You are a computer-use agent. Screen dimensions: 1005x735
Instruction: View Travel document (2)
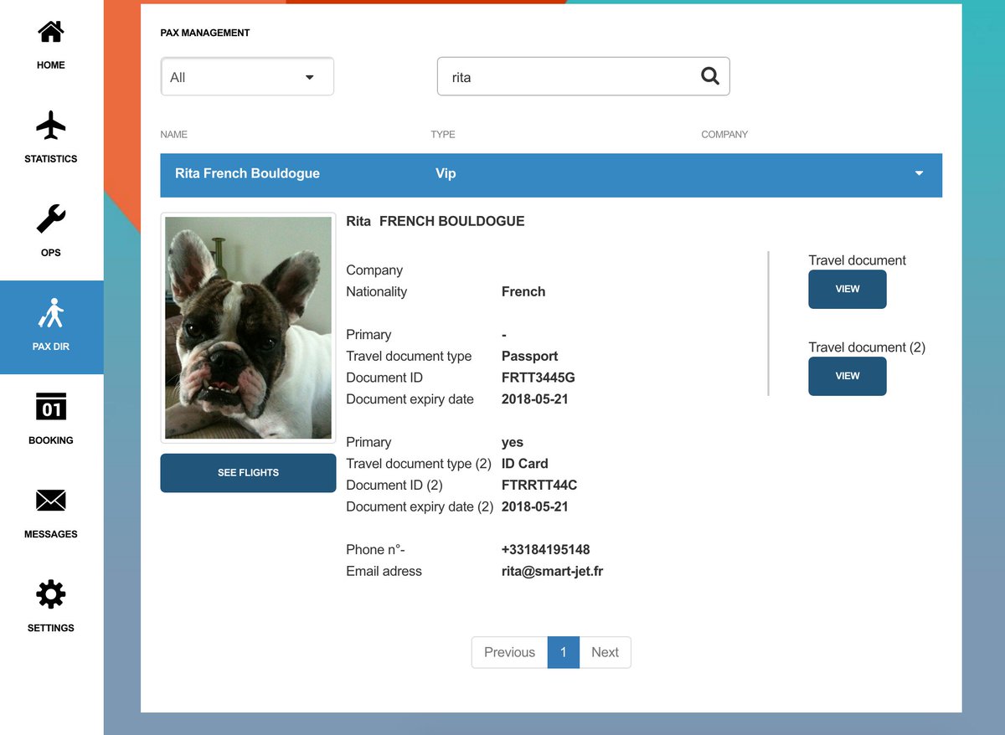848,376
